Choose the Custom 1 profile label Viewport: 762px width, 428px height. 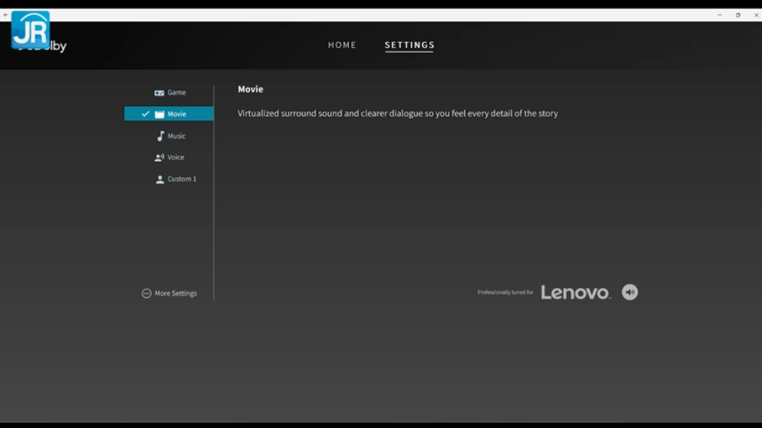(182, 179)
